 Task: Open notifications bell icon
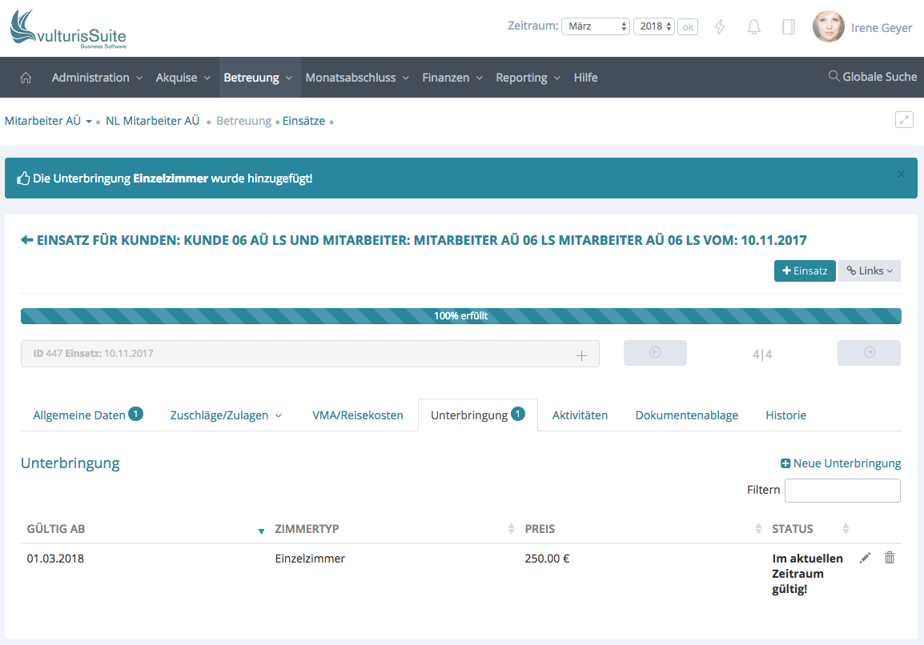(x=753, y=27)
